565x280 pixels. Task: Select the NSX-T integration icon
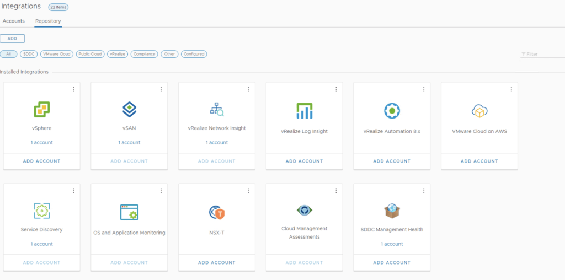point(217,212)
